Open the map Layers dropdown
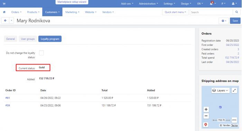 [221, 90]
